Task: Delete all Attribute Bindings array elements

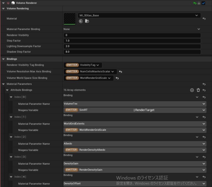Action: click(x=198, y=90)
